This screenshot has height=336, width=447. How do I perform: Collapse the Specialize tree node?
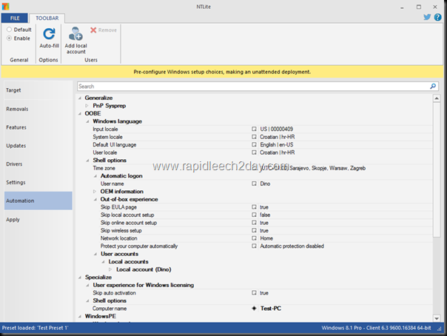[80, 278]
